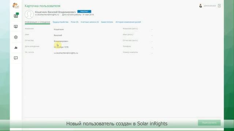Switch to Информация о сотруднике tab
The height and width of the screenshot is (131, 234).
coord(37,22)
